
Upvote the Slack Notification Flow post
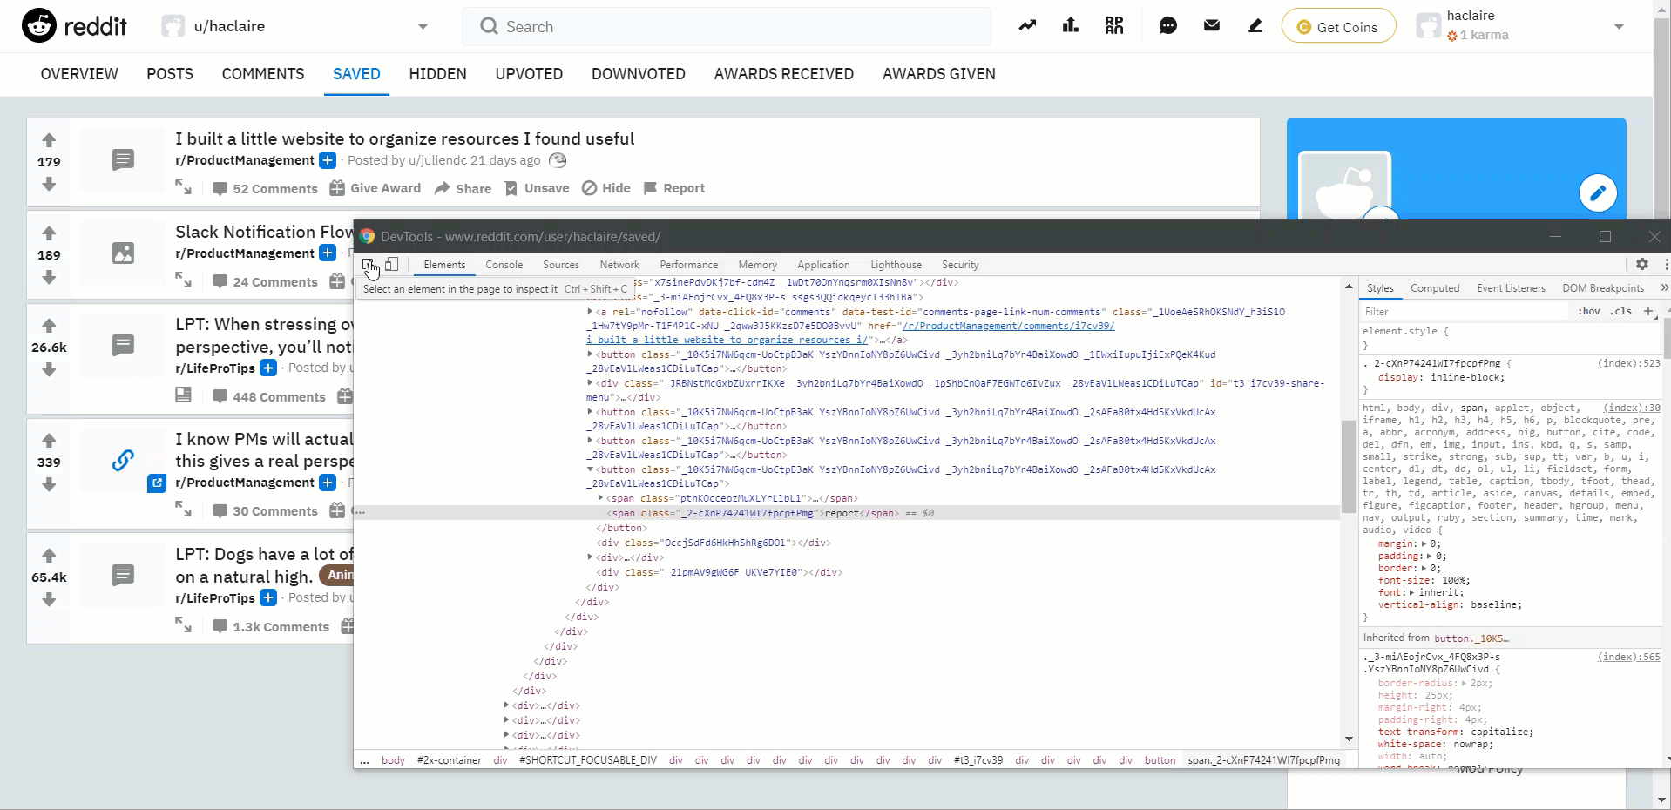pos(49,233)
